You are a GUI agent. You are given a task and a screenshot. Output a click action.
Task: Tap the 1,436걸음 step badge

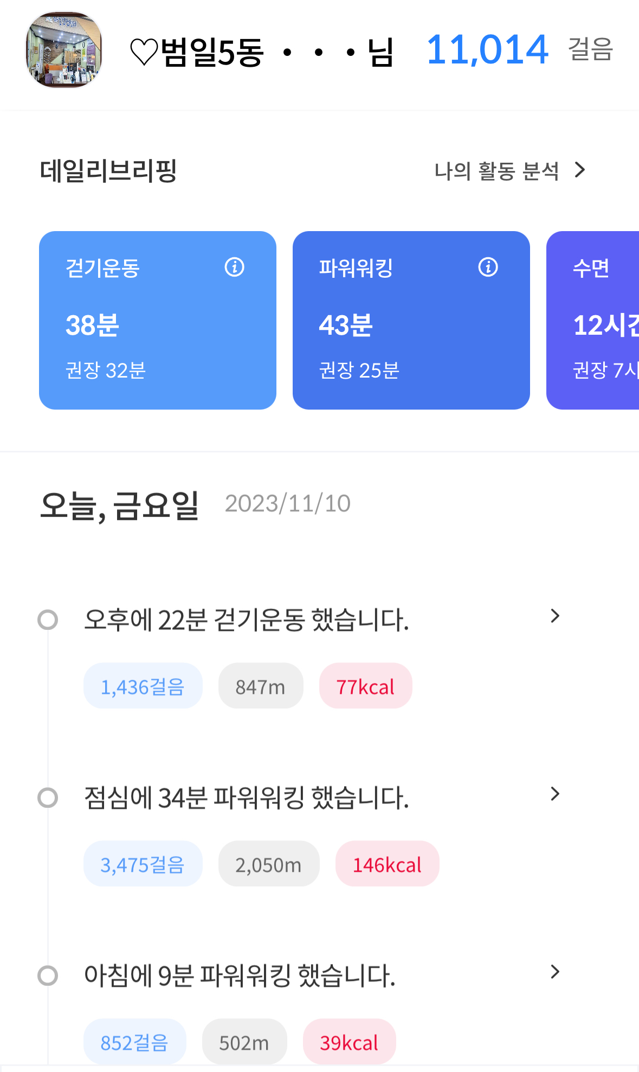click(143, 686)
